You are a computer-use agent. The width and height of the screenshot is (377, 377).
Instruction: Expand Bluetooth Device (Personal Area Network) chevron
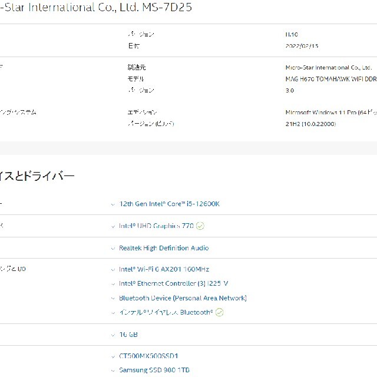113,299
